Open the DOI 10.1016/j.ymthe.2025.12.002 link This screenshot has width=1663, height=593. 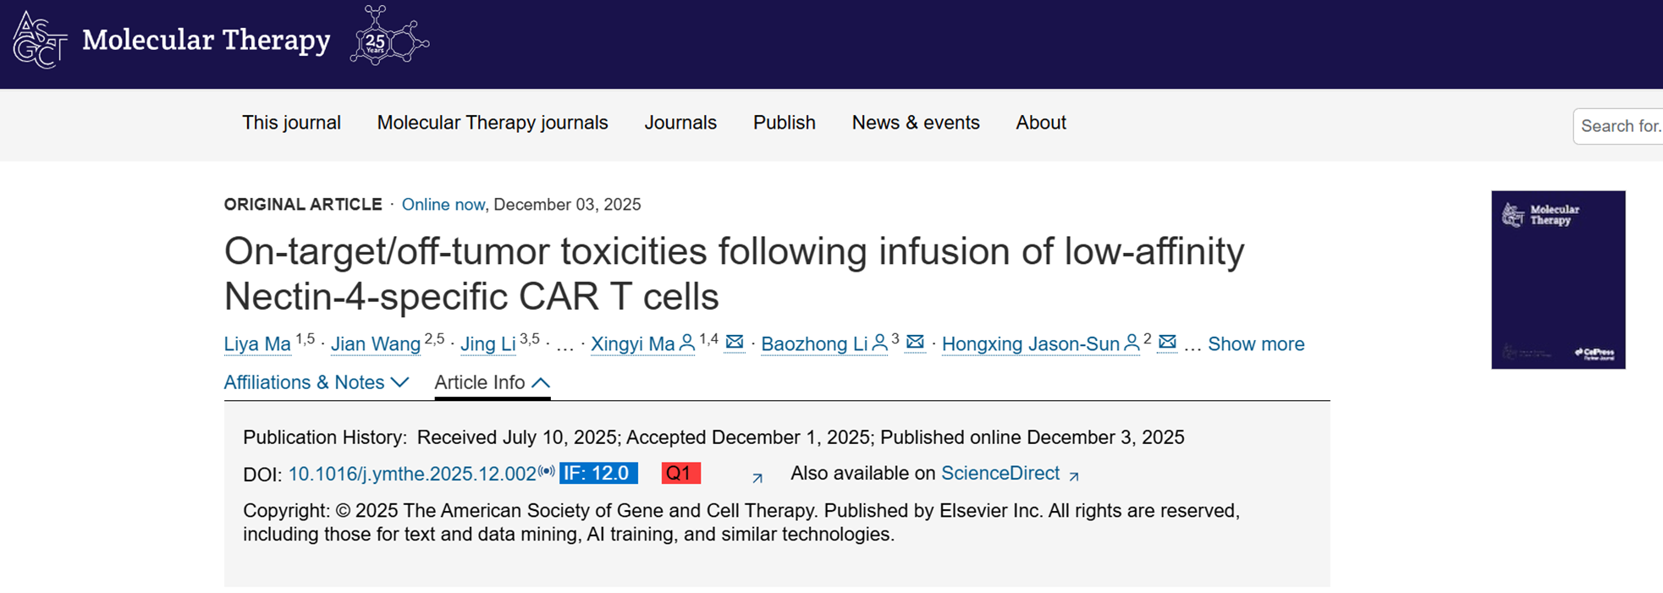[x=412, y=474]
